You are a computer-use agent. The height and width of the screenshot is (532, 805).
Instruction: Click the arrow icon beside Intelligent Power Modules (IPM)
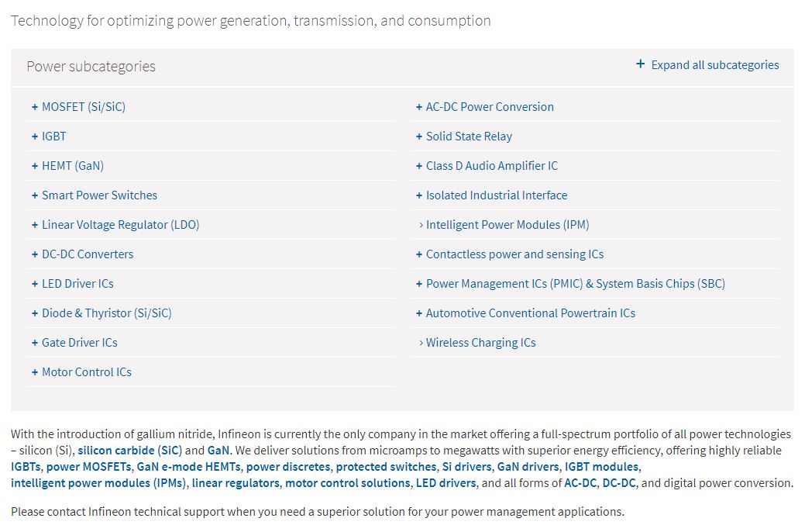(x=421, y=225)
